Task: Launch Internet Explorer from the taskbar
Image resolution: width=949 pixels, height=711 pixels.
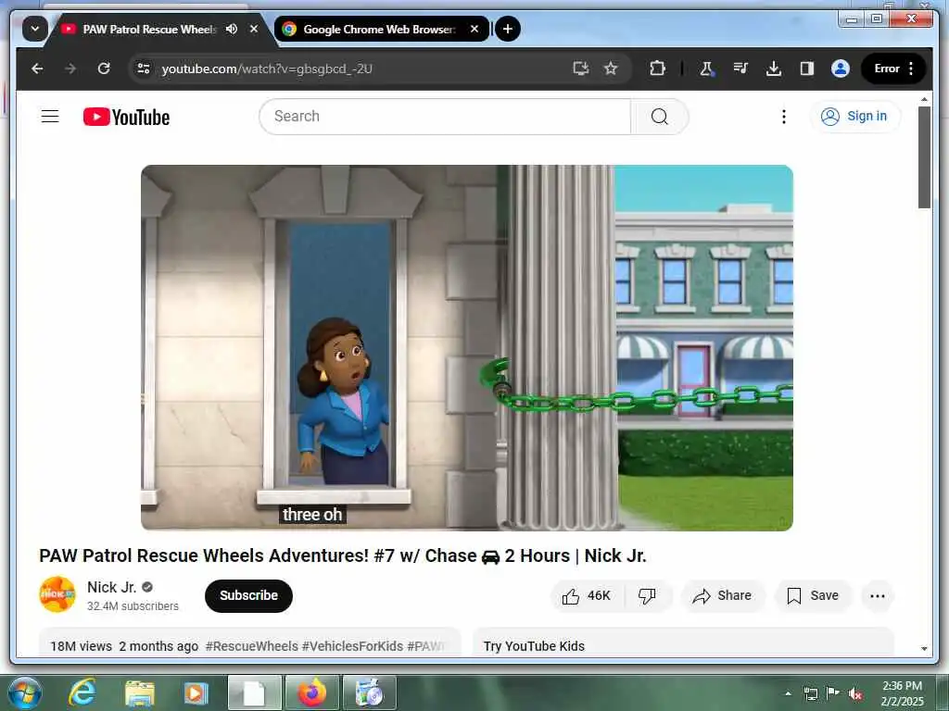Action: click(x=82, y=692)
